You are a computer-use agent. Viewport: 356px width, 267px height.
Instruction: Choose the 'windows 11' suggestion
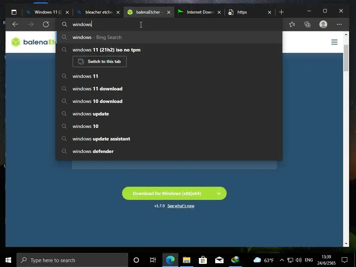pos(169,76)
